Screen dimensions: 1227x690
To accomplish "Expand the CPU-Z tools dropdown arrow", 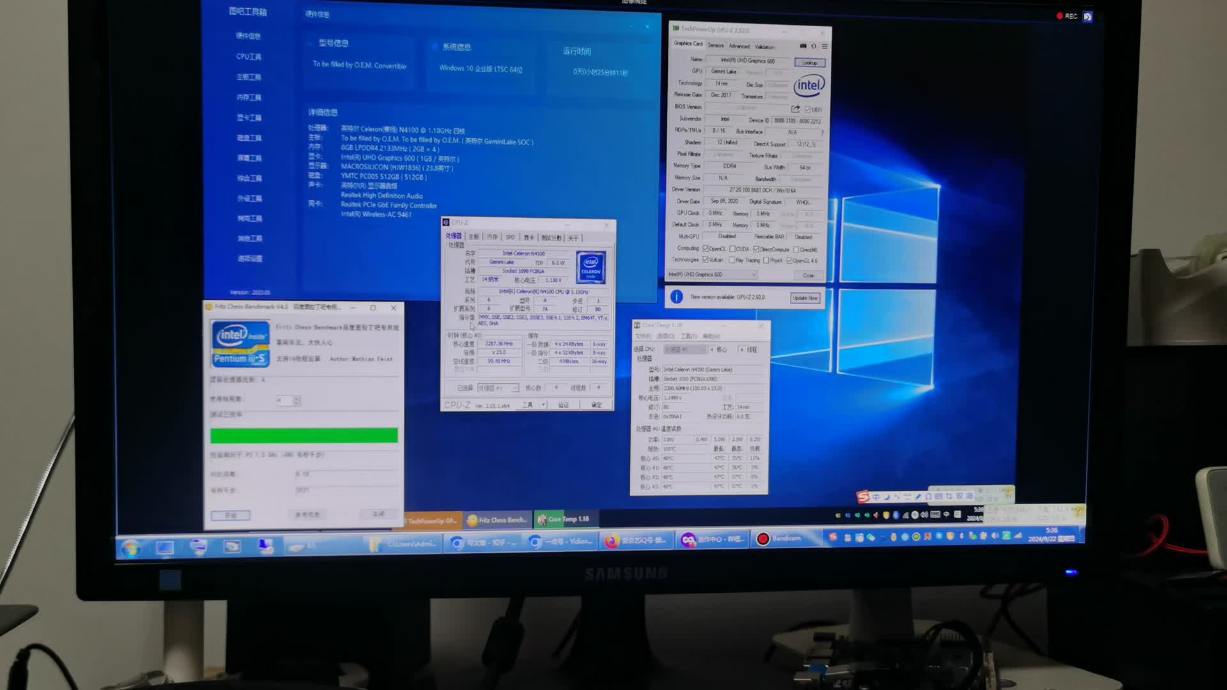I will coord(543,404).
